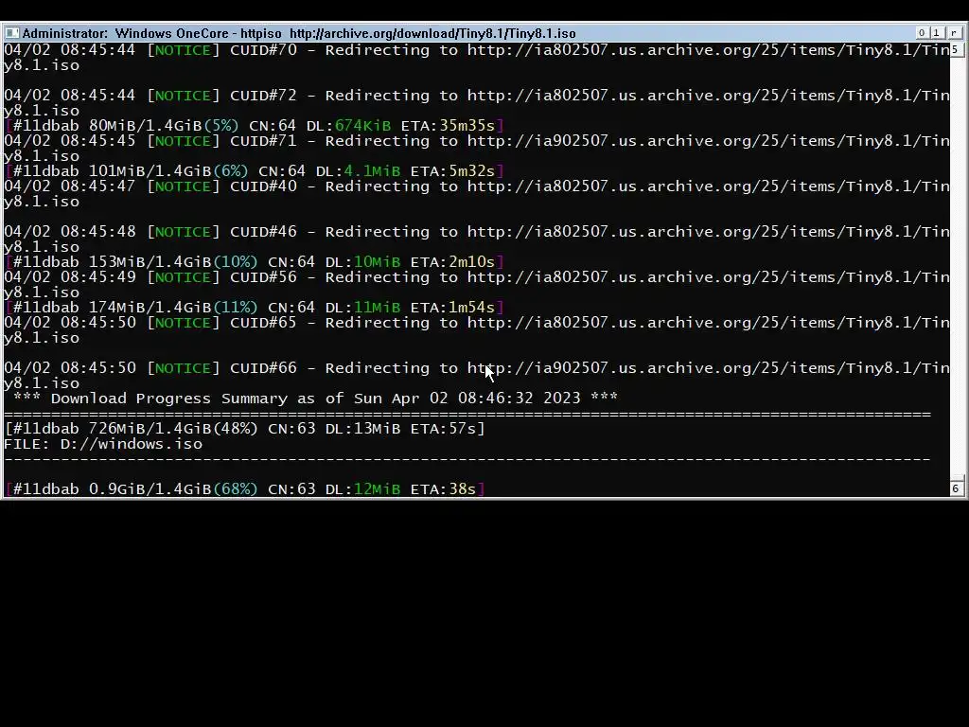Click 'CN:63' in the 68% progress line
This screenshot has height=727, width=969.
291,489
